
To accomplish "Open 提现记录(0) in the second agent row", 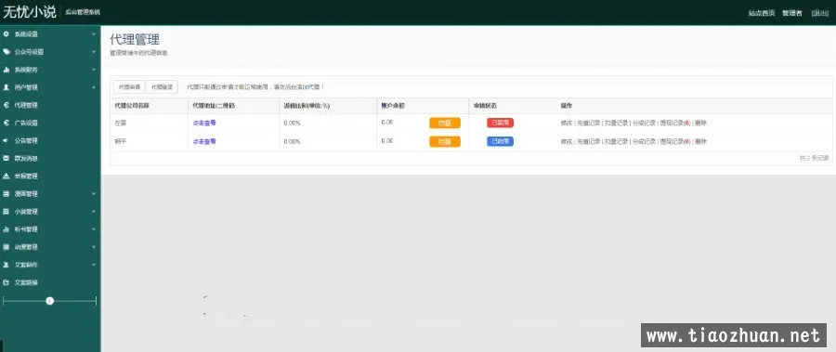I will (x=675, y=142).
